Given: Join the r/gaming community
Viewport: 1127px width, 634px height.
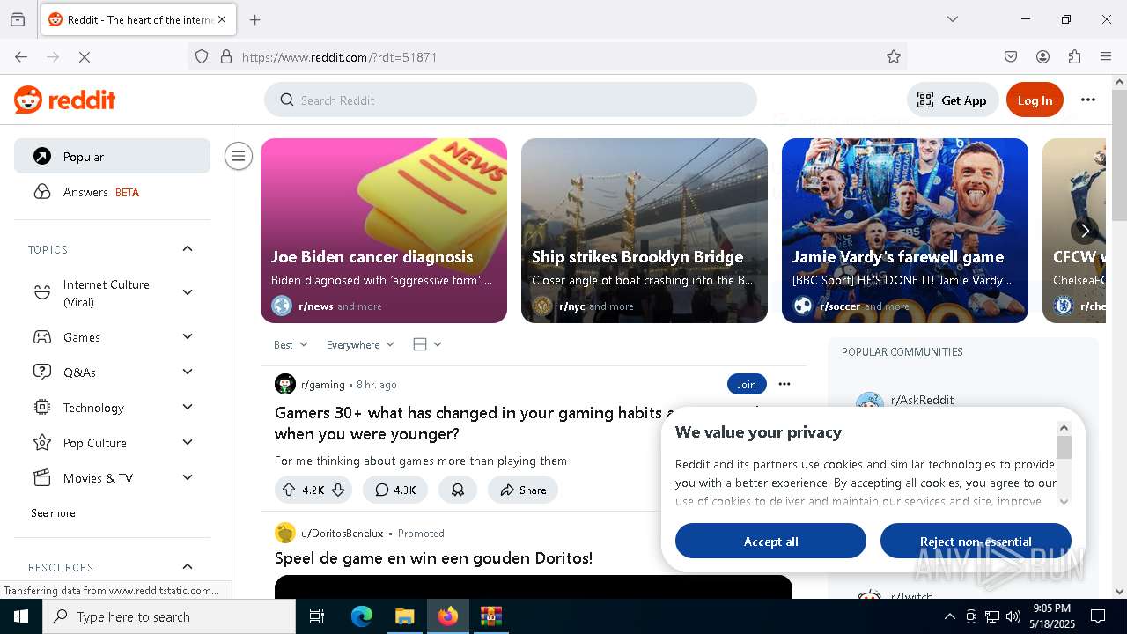Looking at the screenshot, I should [747, 384].
